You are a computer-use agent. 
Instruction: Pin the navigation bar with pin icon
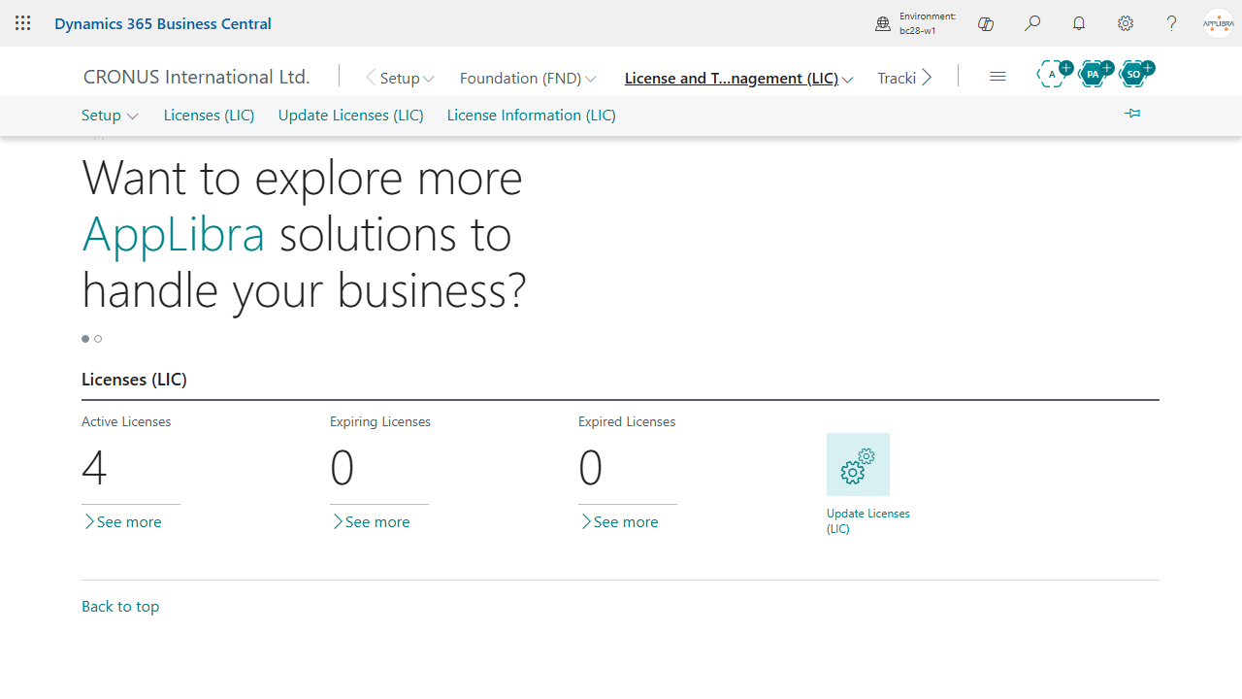point(1132,114)
